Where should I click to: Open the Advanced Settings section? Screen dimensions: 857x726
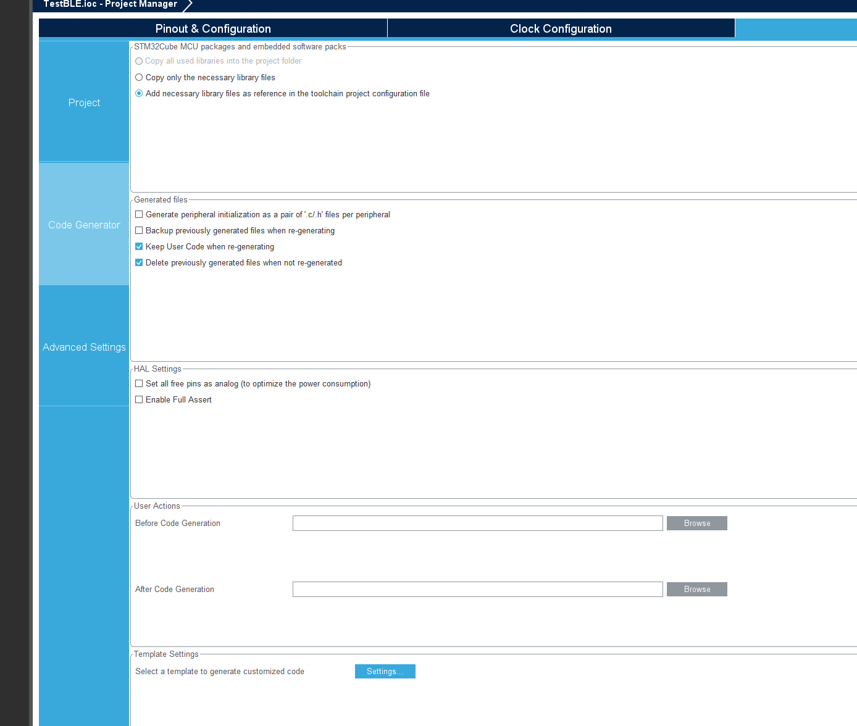coord(83,347)
